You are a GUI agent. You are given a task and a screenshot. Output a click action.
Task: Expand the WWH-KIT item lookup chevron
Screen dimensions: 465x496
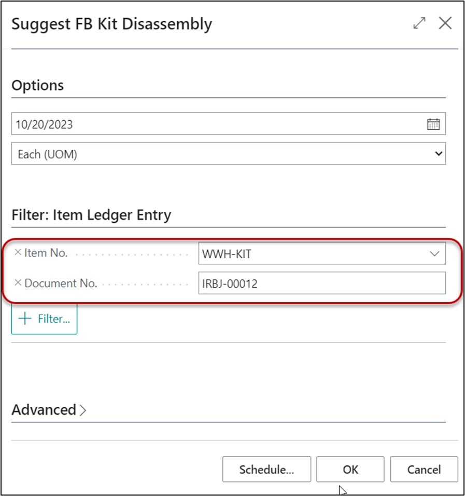tap(433, 254)
